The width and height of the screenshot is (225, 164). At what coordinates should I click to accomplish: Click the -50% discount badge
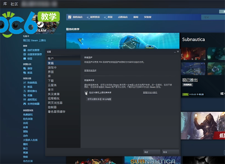(185, 94)
